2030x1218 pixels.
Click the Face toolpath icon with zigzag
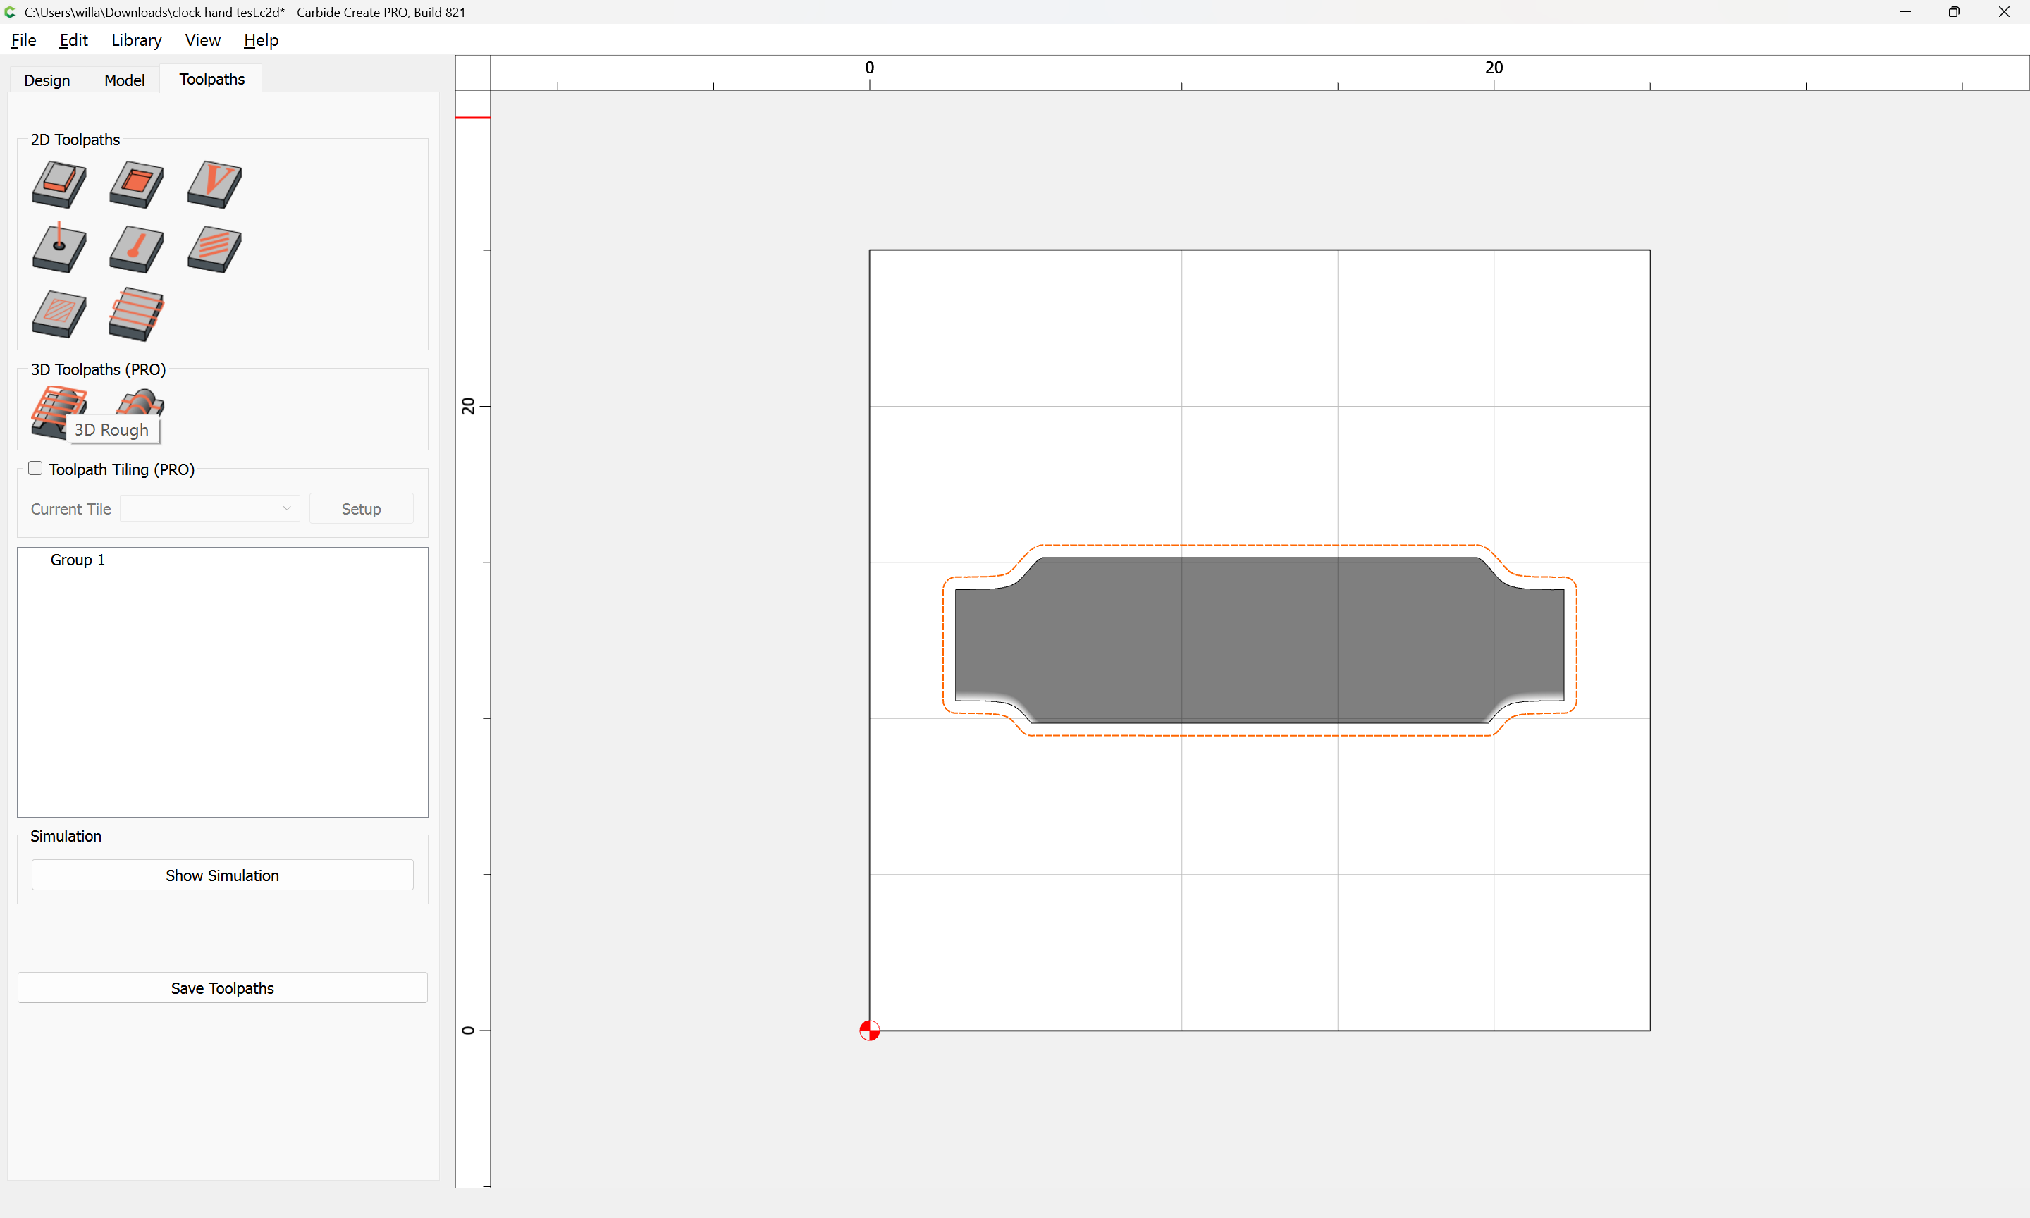pos(136,314)
